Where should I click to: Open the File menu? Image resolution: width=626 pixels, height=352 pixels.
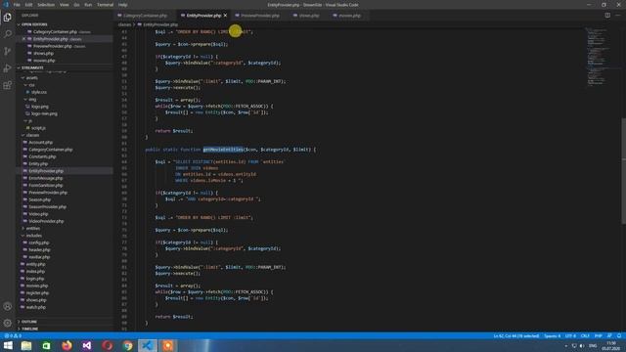click(17, 5)
